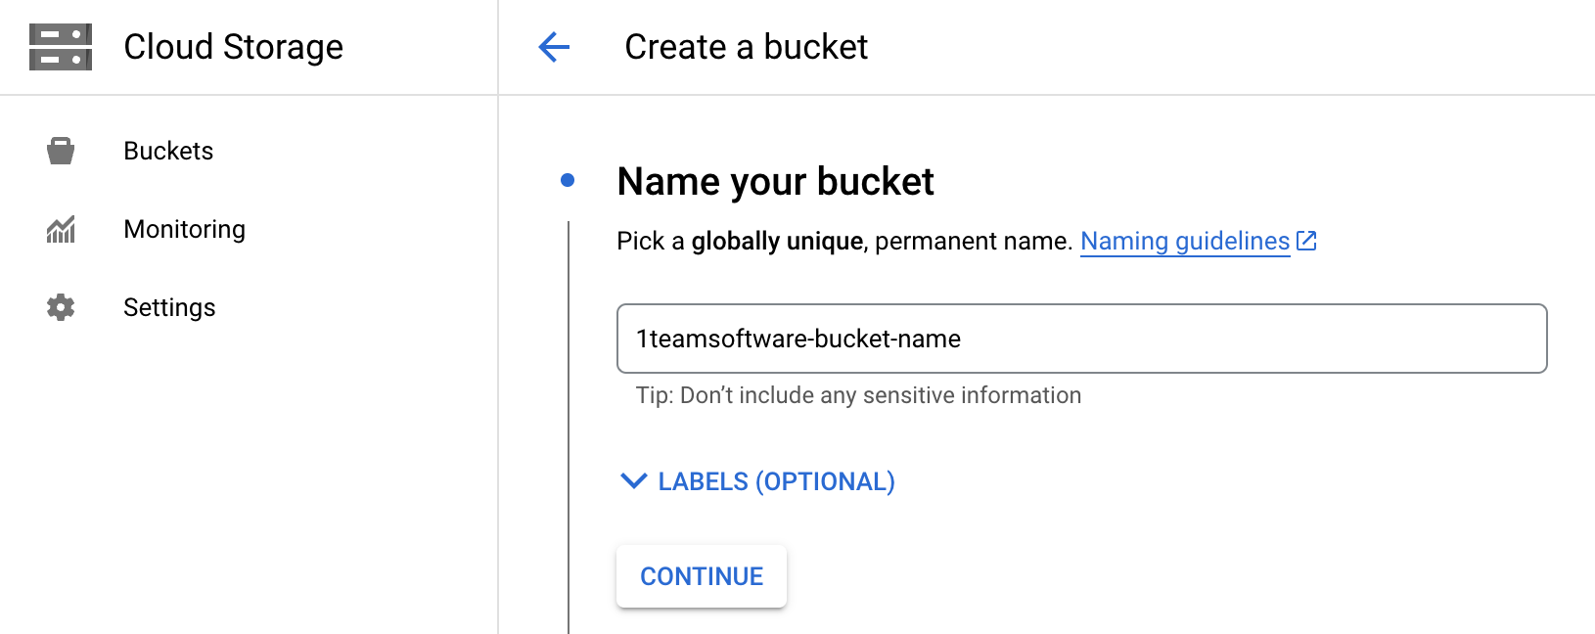Click the Cloud Storage title text
Screen dimensions: 1595x634
[234, 46]
